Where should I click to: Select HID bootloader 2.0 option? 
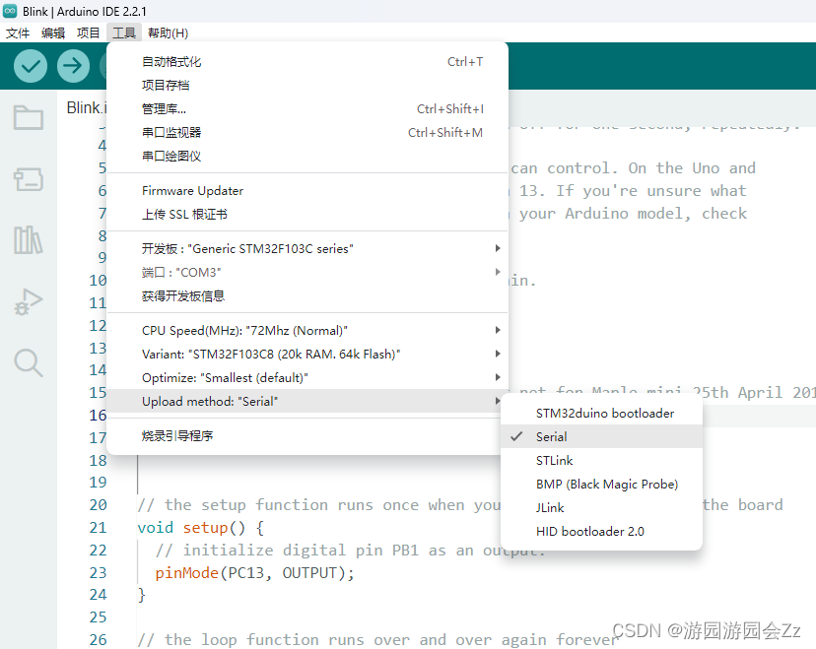coord(601,532)
